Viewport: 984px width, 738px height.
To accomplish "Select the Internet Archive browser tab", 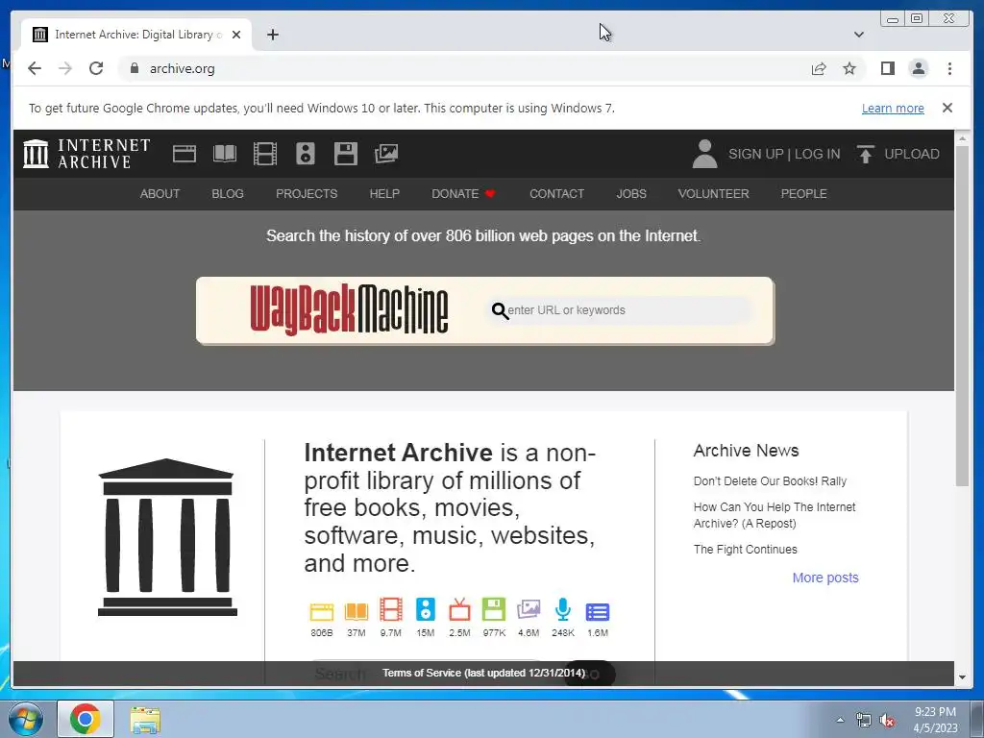I will 136,35.
